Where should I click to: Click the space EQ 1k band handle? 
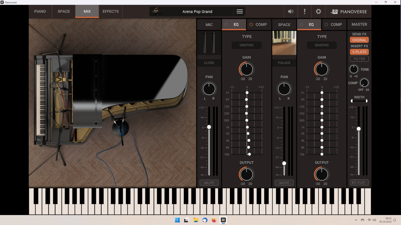pyautogui.click(x=322, y=127)
